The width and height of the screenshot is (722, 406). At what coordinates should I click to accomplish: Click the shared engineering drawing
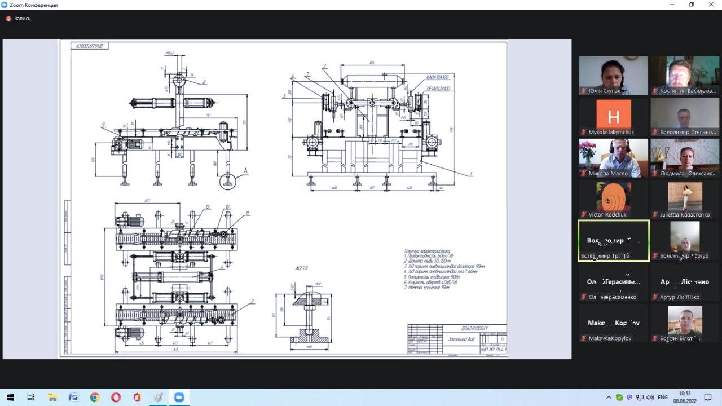(x=284, y=198)
